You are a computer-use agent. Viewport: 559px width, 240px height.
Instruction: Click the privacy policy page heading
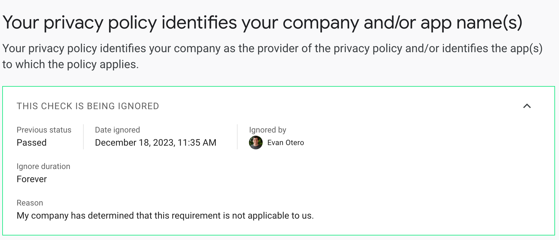[x=262, y=22]
